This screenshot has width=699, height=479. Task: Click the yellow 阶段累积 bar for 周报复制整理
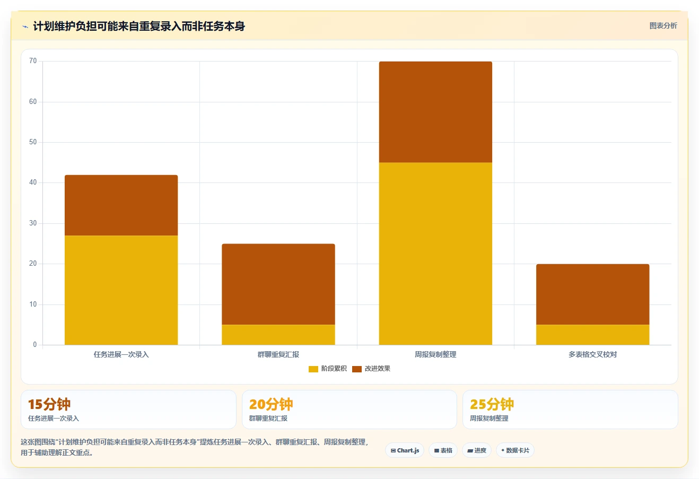point(435,254)
